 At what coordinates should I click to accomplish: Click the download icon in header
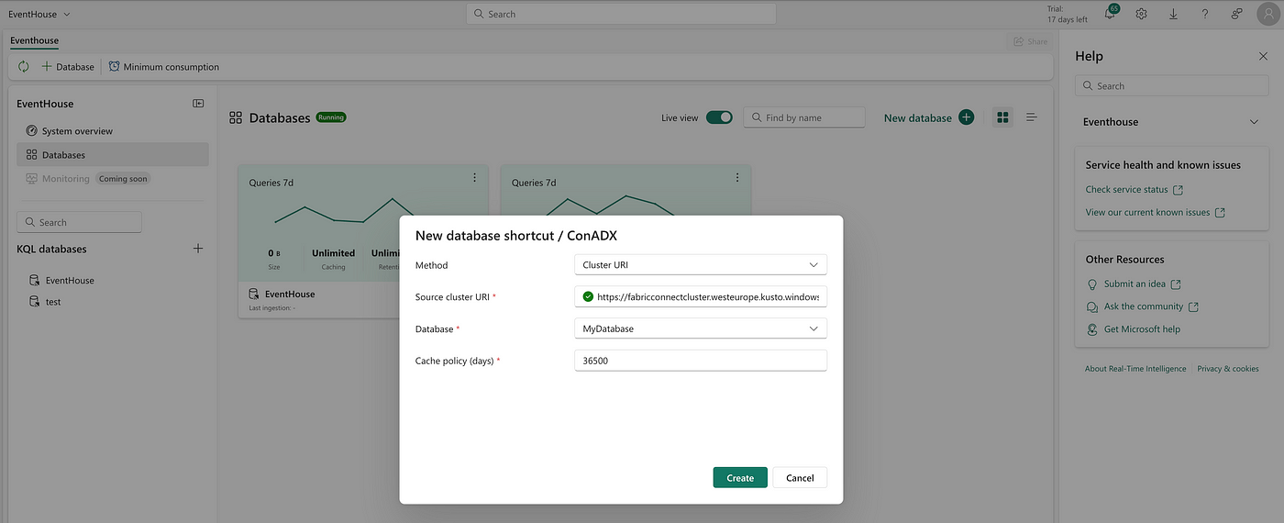pyautogui.click(x=1173, y=14)
